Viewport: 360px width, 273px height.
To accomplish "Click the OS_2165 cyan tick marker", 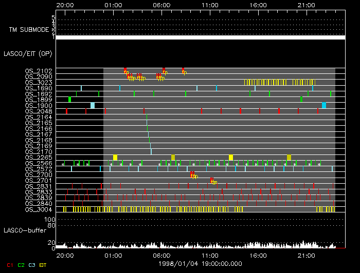I will tap(147, 123).
